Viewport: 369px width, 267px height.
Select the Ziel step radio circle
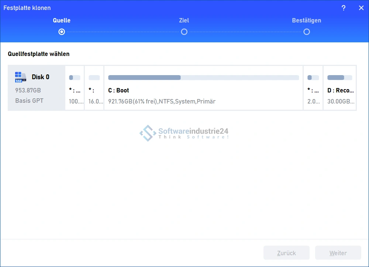pyautogui.click(x=184, y=32)
